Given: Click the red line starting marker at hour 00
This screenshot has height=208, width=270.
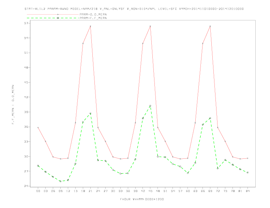Looking at the screenshot, I should click(x=38, y=127).
